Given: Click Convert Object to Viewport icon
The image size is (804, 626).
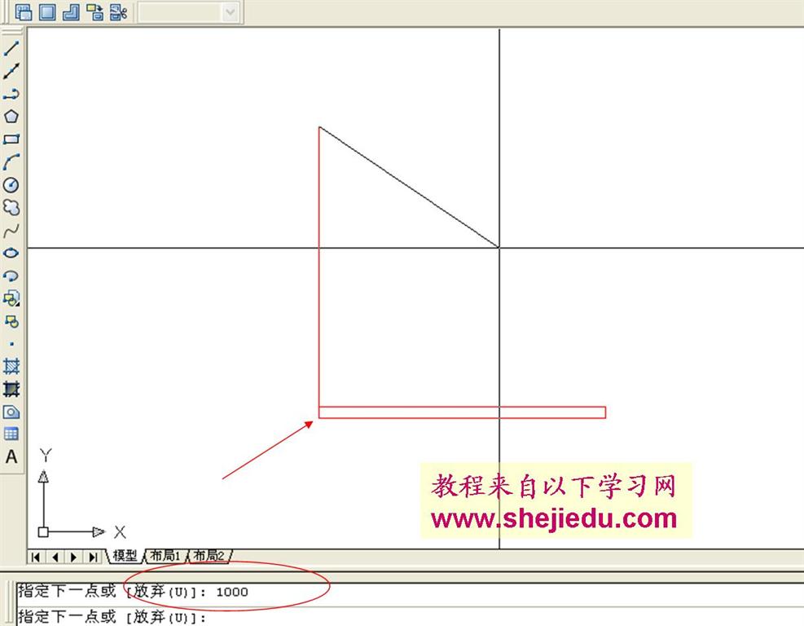Looking at the screenshot, I should (94, 11).
